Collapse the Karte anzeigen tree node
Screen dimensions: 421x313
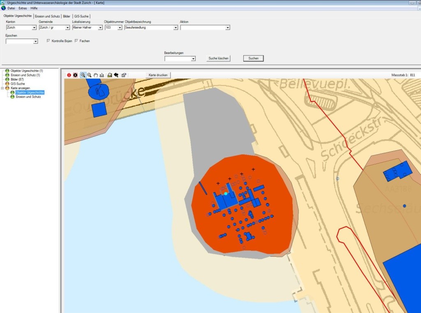2,88
